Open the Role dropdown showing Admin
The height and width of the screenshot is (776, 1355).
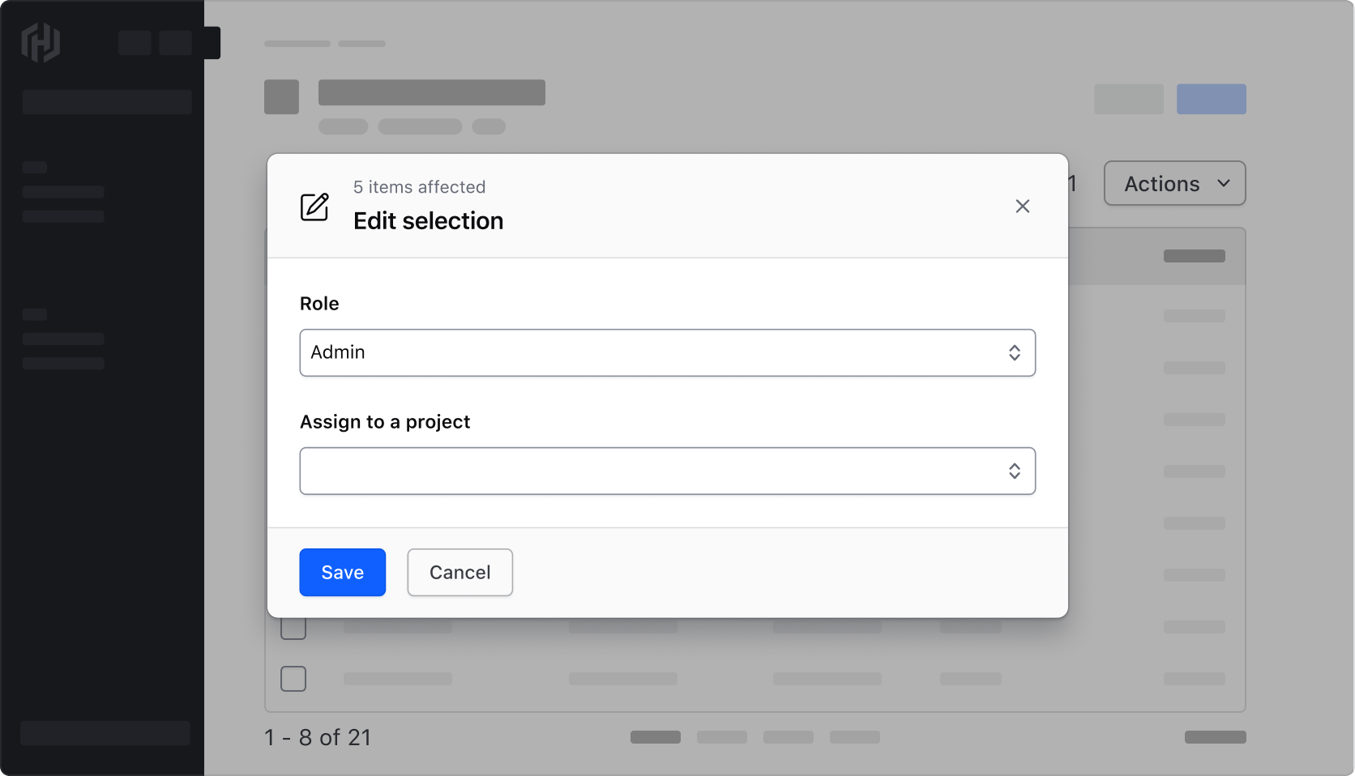(667, 352)
